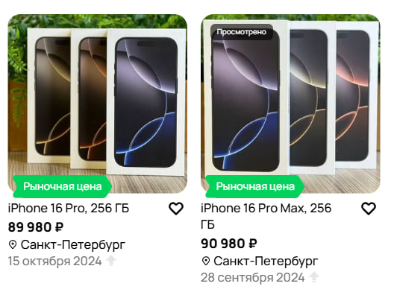Image resolution: width=394 pixels, height=301 pixels.
Task: Click Рыночная цена badge on Pro Max listing
Action: [x=254, y=186]
